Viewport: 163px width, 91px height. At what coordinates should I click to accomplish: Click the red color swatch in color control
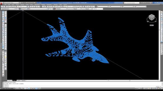(56, 9)
